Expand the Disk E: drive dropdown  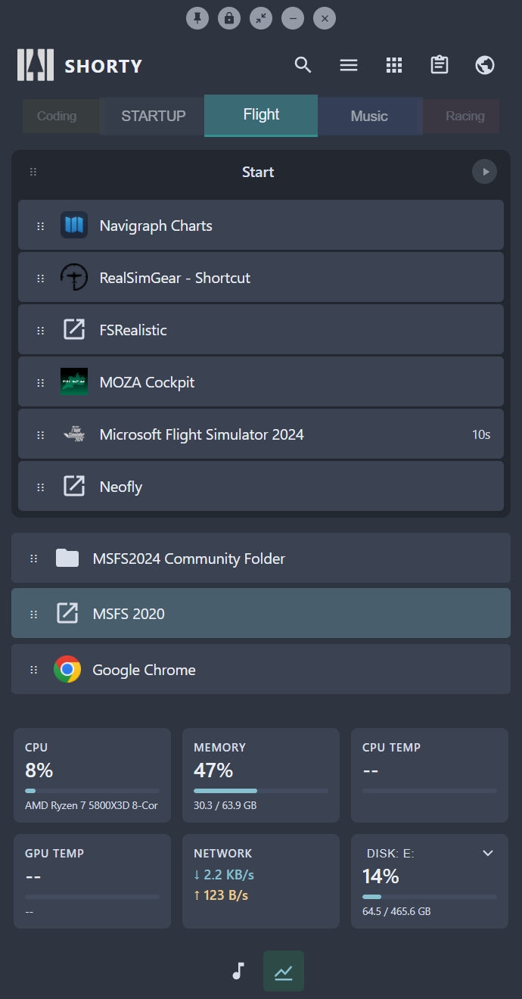tap(488, 853)
